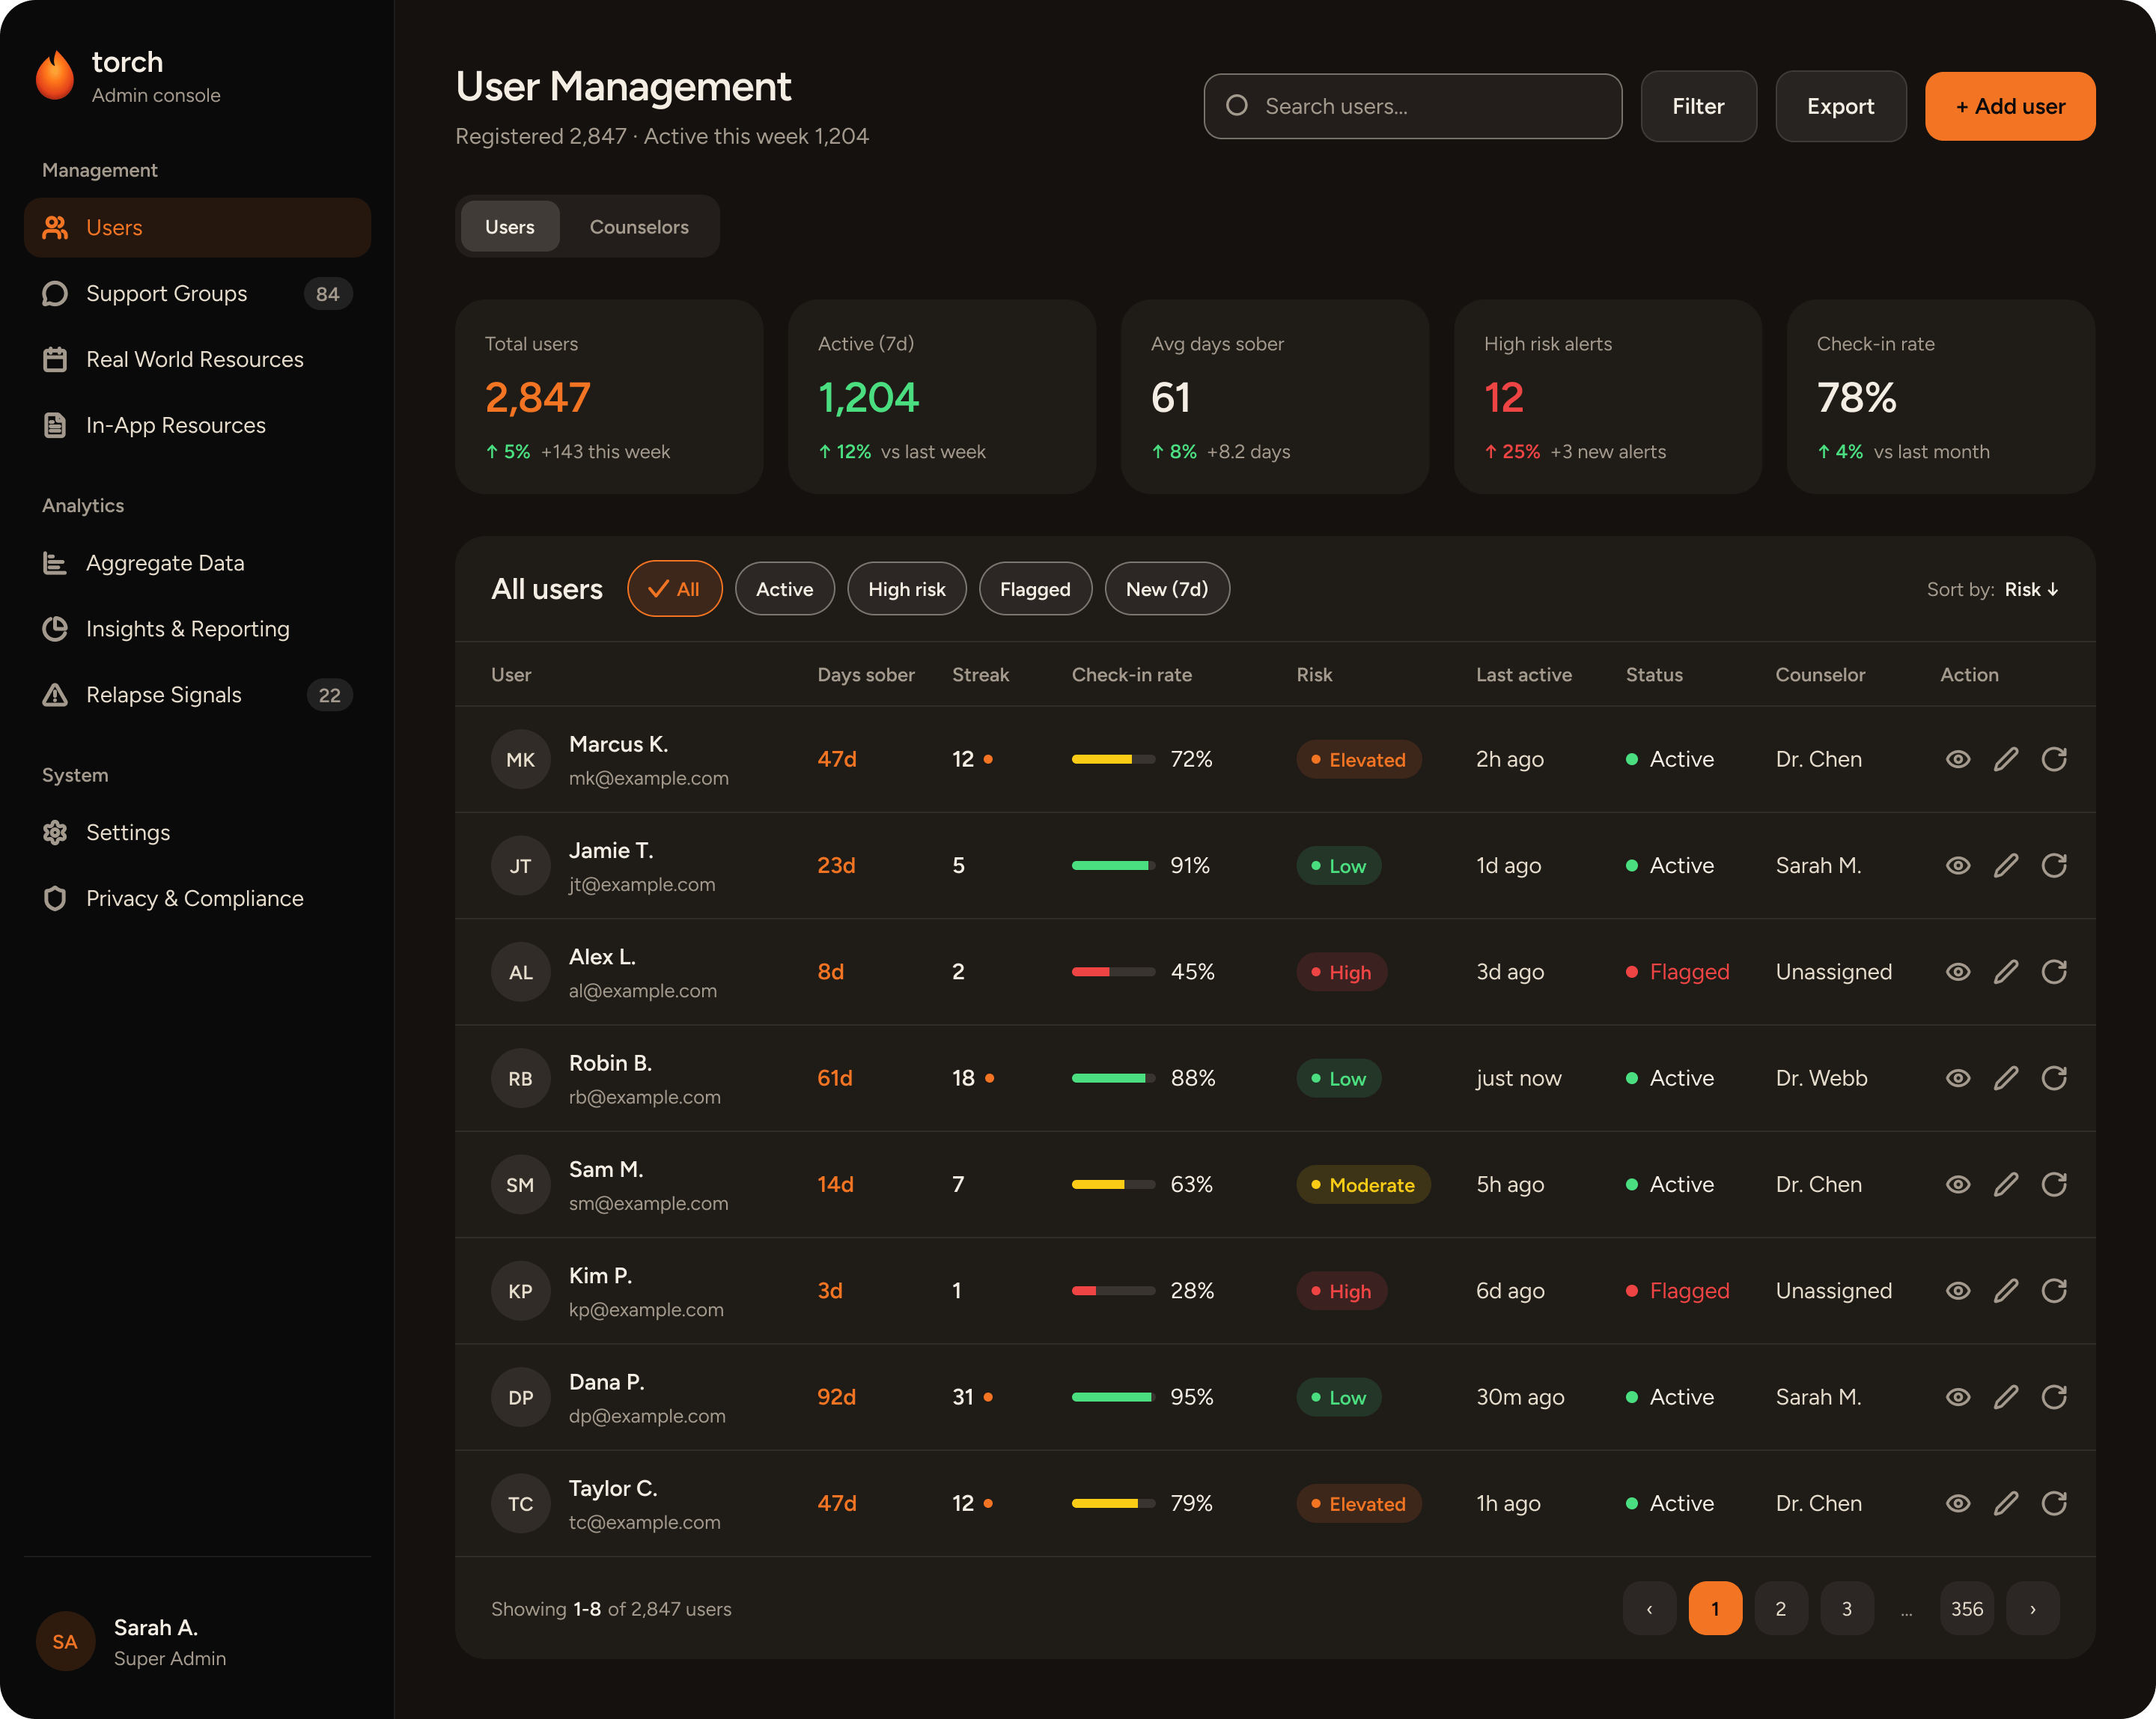The image size is (2156, 1719).
Task: View Marcus K. with eye icon
Action: [1958, 760]
